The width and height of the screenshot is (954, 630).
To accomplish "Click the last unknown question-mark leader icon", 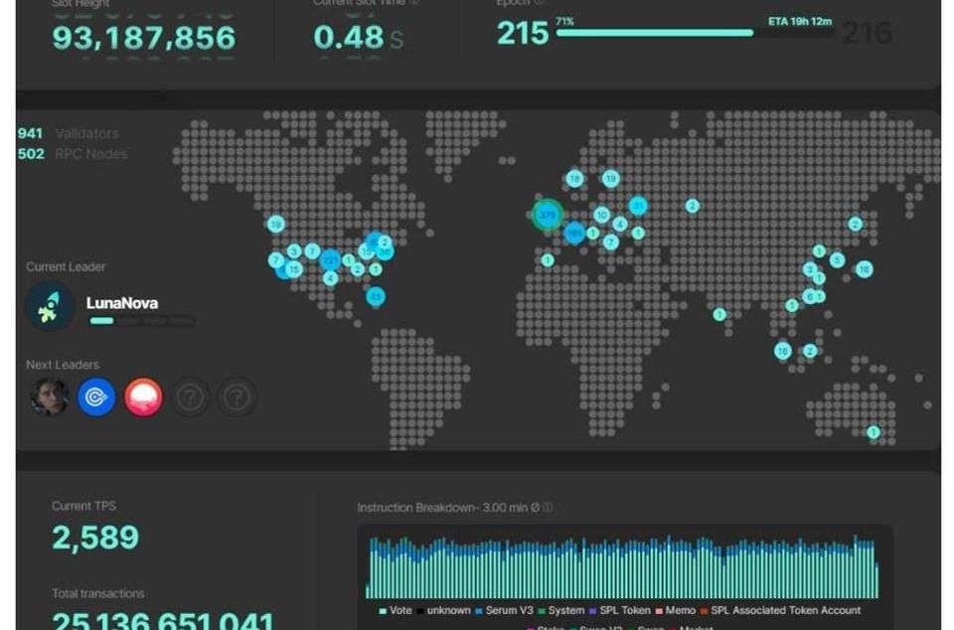I will (237, 397).
